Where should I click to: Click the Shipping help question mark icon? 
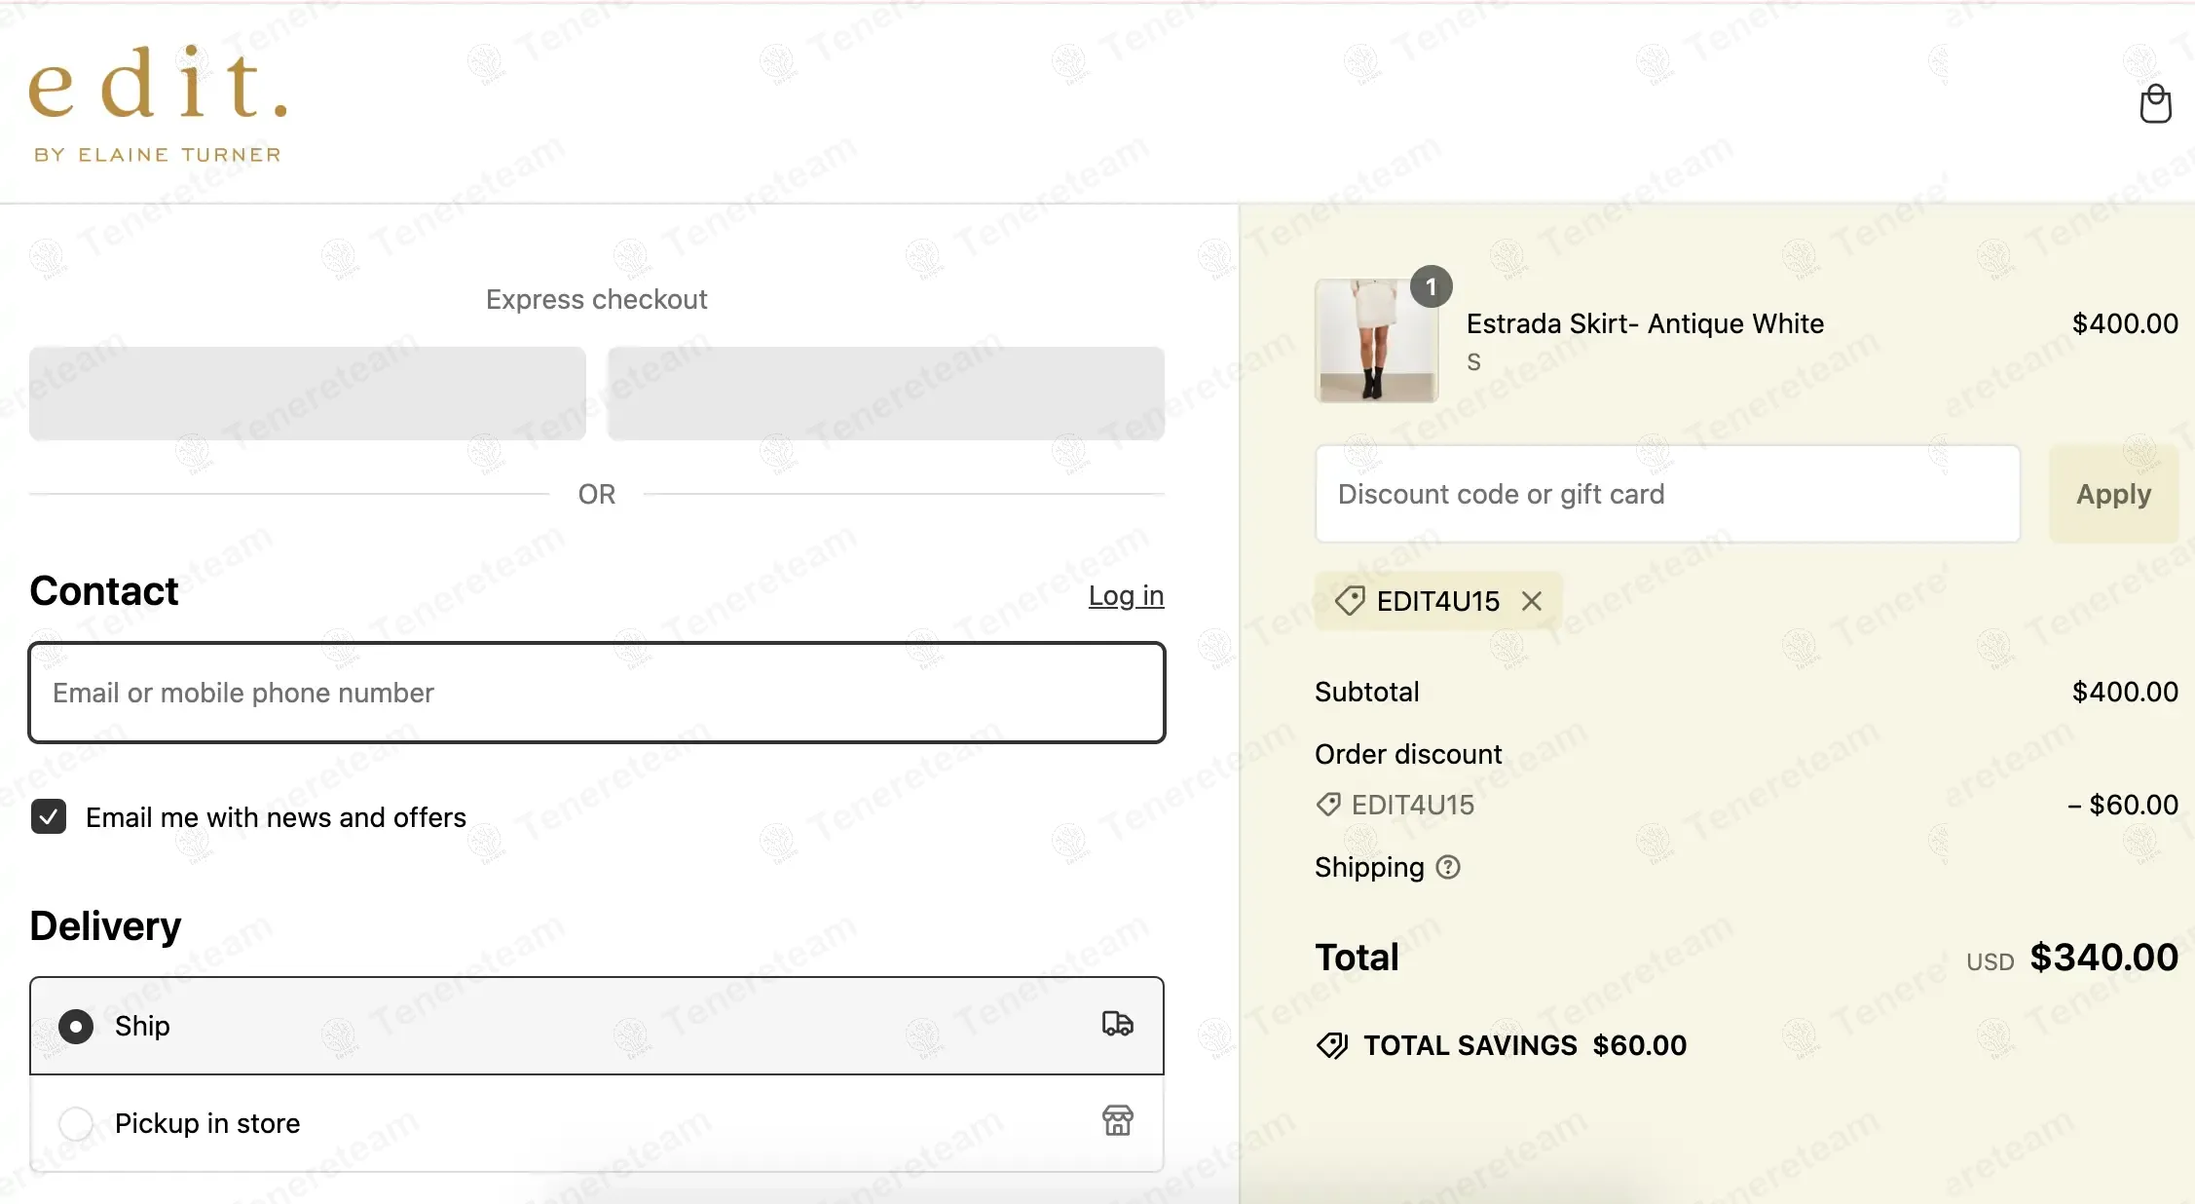click(x=1448, y=867)
